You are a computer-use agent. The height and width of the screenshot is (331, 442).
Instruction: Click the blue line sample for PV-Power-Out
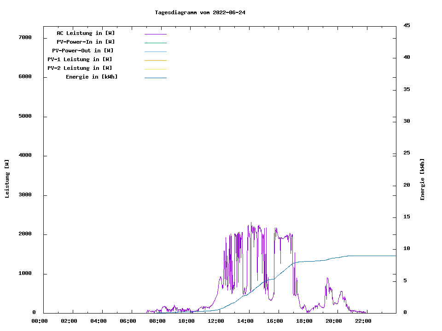(x=155, y=51)
